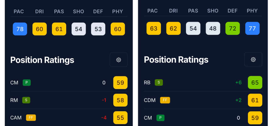Screen dimensions: 273x126
Task: Select the blue 78 PAC stat badge
Action: tap(20, 29)
